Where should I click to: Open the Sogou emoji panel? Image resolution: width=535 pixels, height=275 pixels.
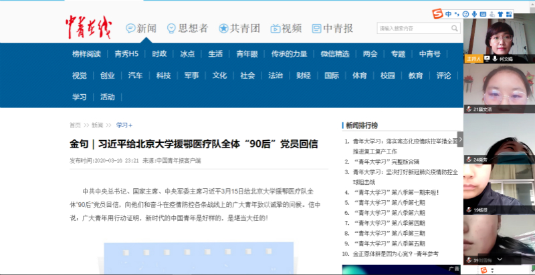coord(465,13)
